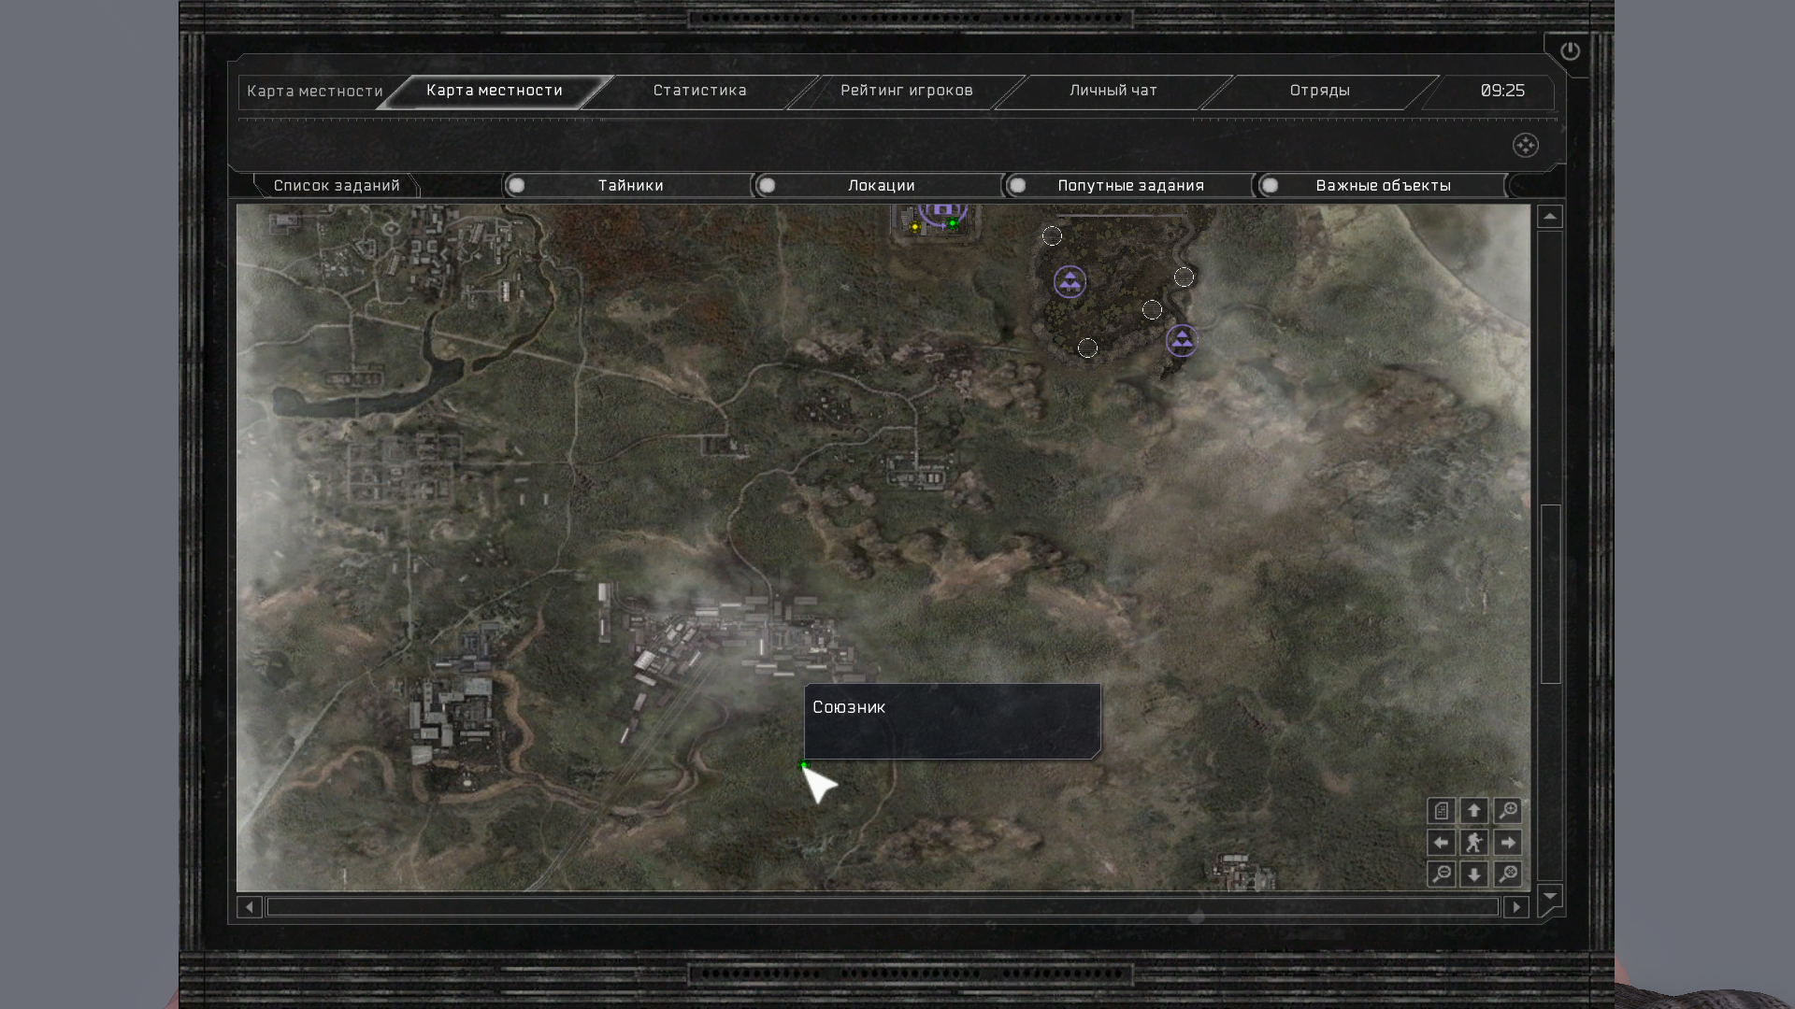Open the Статистика tab
Image resolution: width=1795 pixels, height=1009 pixels.
699,91
